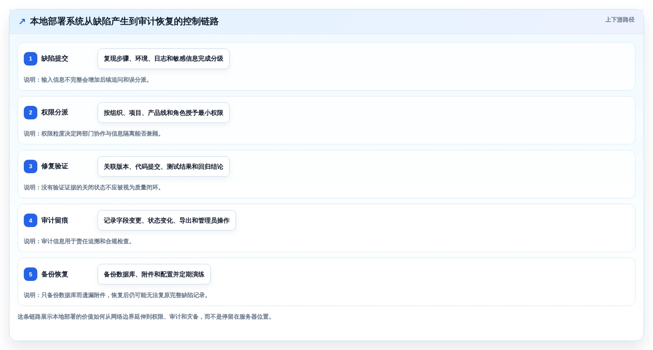Click the step 5 number badge
Screen dimensions: 653x350
31,274
